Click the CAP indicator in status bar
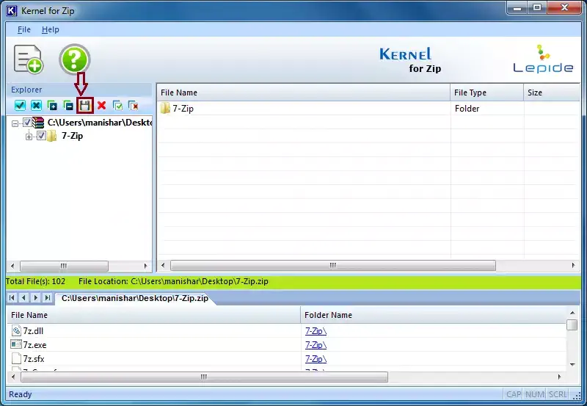This screenshot has width=587, height=406. [513, 394]
